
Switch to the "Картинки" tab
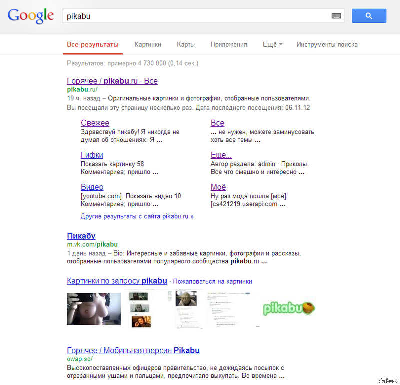pyautogui.click(x=147, y=44)
